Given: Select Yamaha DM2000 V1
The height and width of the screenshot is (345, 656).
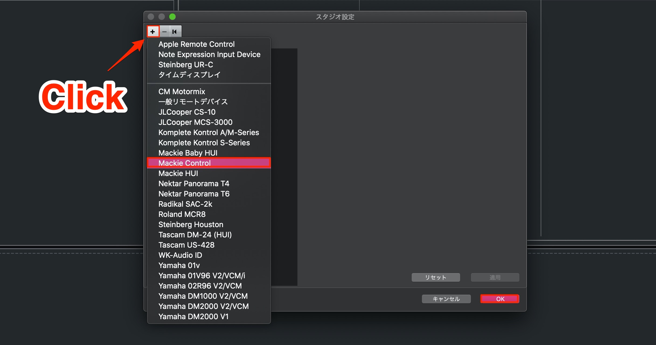Looking at the screenshot, I should [209, 316].
